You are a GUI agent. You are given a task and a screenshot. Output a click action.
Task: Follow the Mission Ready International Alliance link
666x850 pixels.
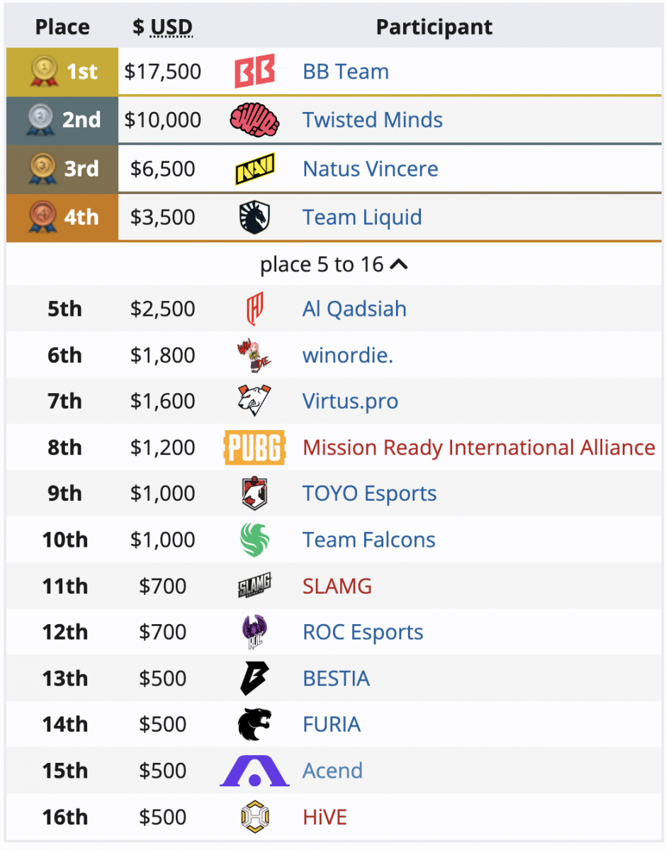coord(479,448)
